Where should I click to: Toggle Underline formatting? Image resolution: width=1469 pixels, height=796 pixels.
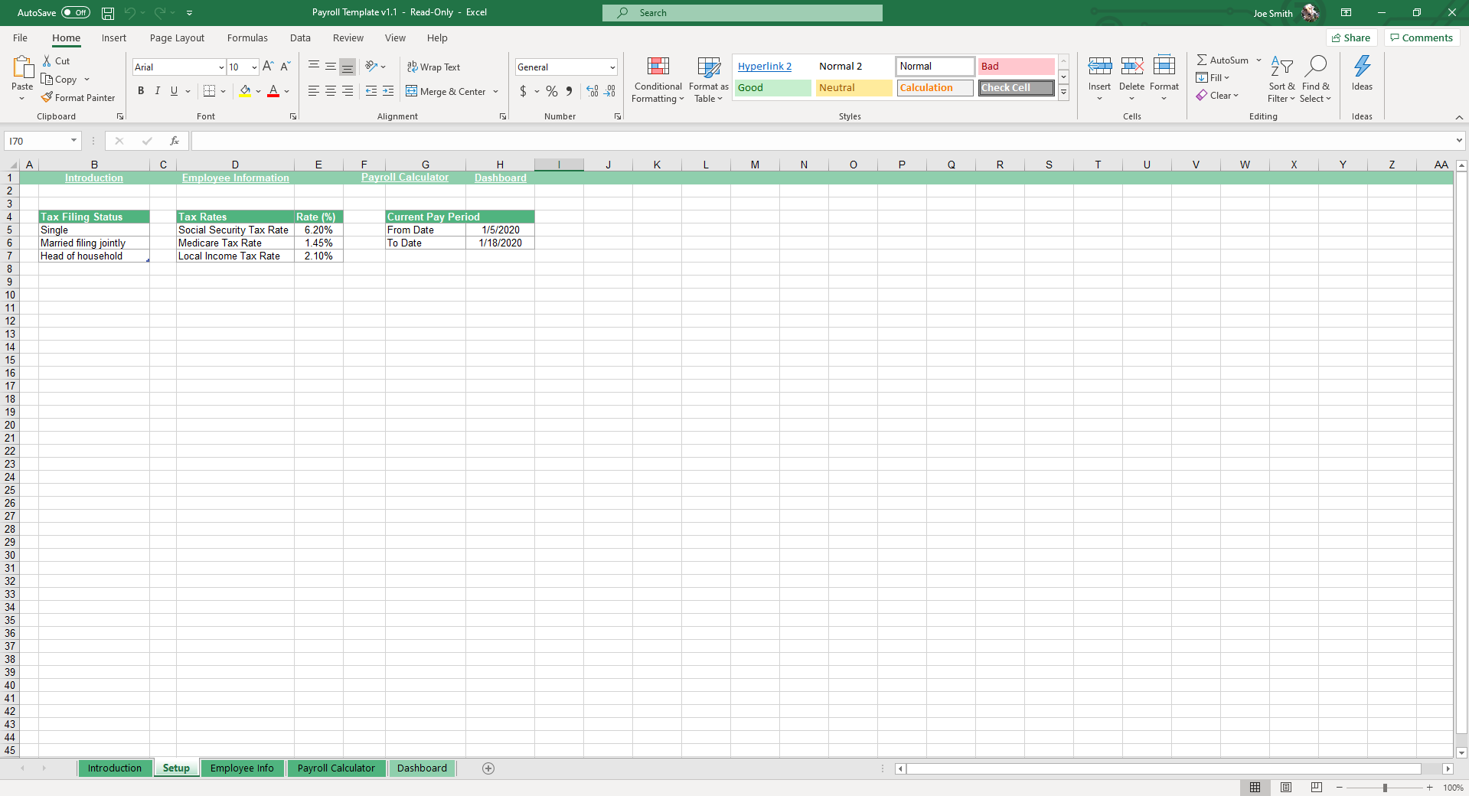tap(175, 91)
